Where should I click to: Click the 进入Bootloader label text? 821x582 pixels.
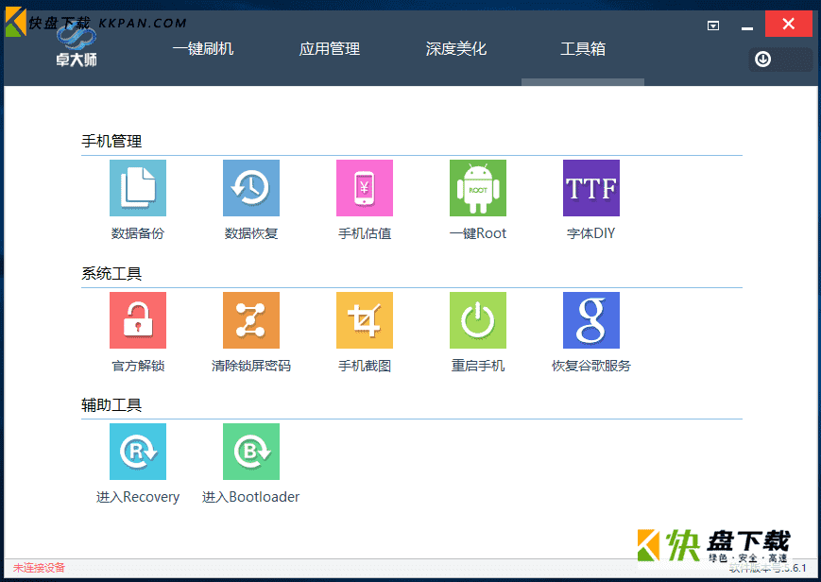(x=250, y=497)
